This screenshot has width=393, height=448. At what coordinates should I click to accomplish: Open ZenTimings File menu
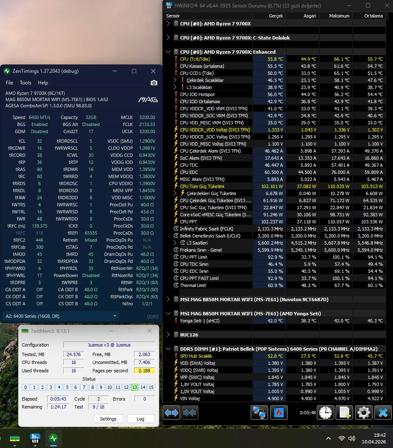[10, 83]
